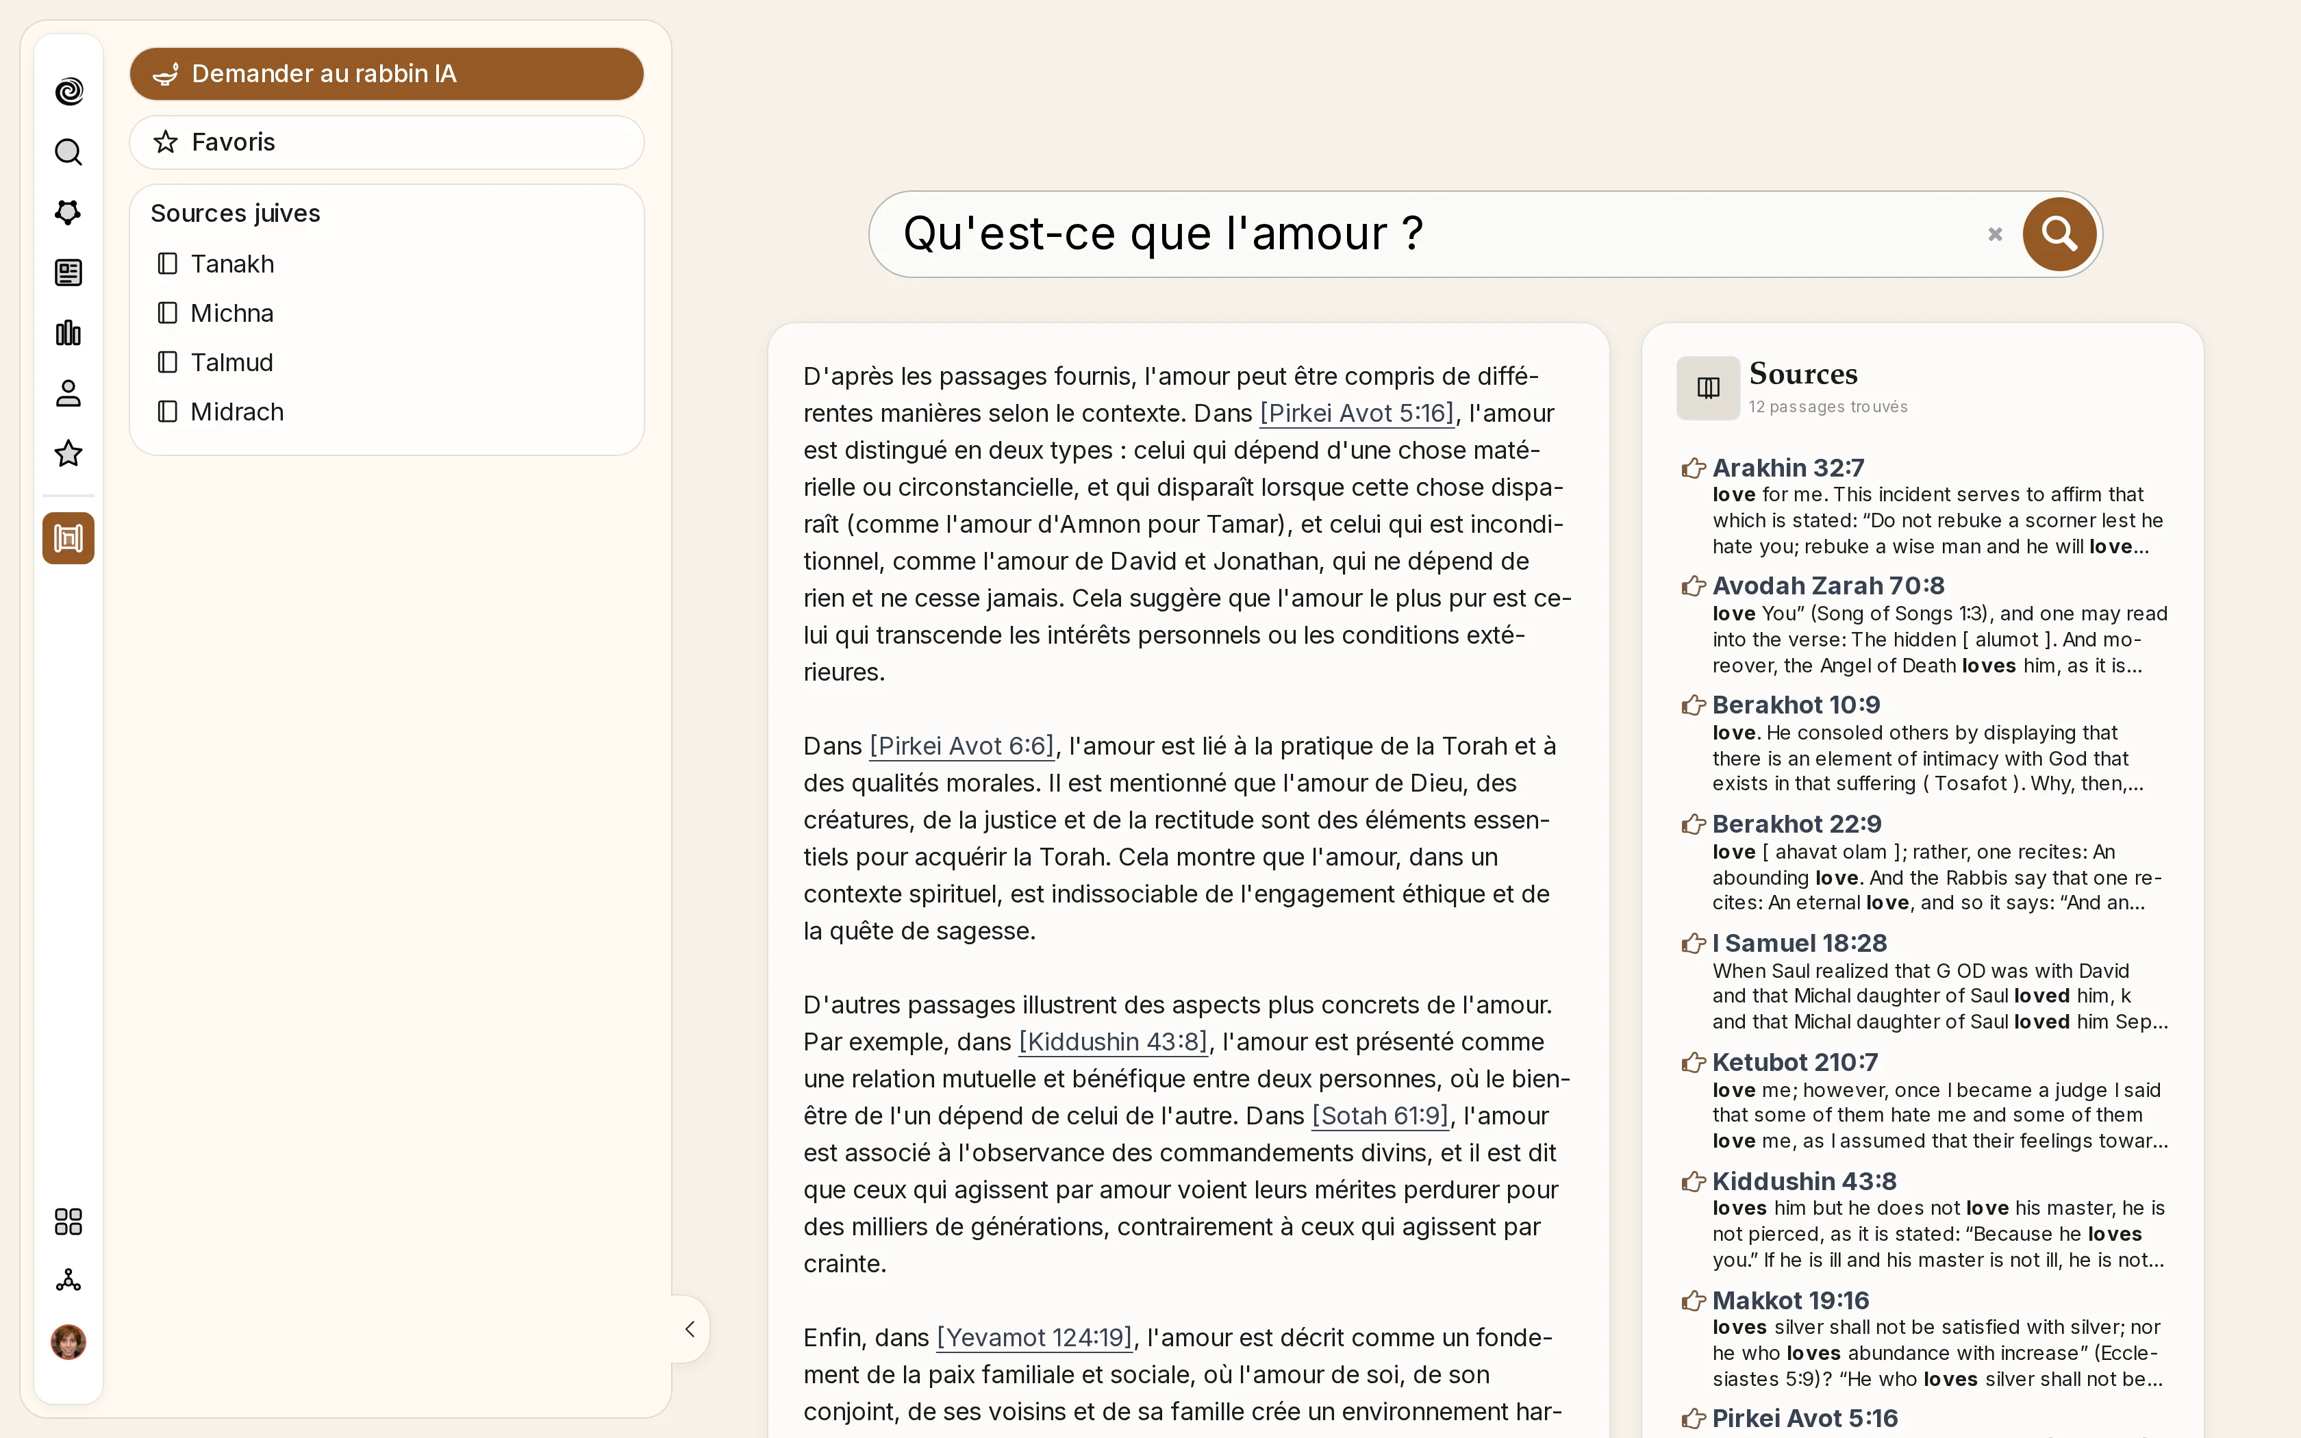Click the round brown search button
The width and height of the screenshot is (2301, 1438).
[x=2059, y=234]
